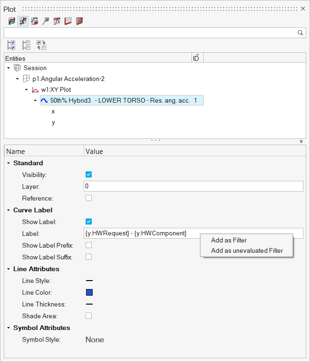Enable the Show Label Prefix checkbox
The image size is (310, 362).
point(88,245)
